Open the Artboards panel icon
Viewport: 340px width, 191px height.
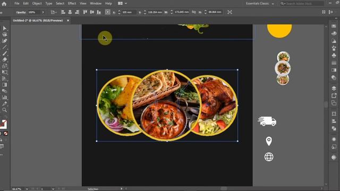[x=334, y=103]
